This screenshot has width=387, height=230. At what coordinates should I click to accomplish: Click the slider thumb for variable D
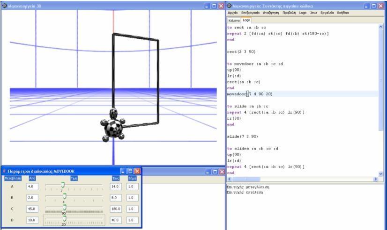click(x=64, y=218)
